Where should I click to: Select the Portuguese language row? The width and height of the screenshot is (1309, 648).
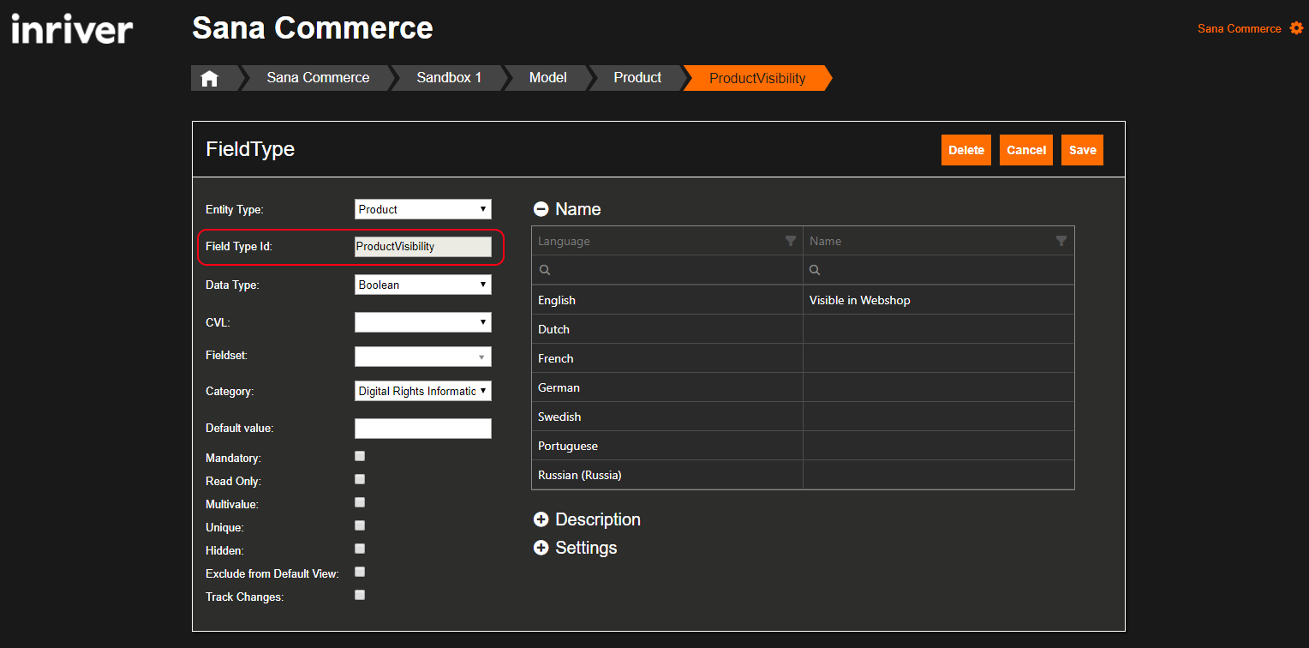803,446
